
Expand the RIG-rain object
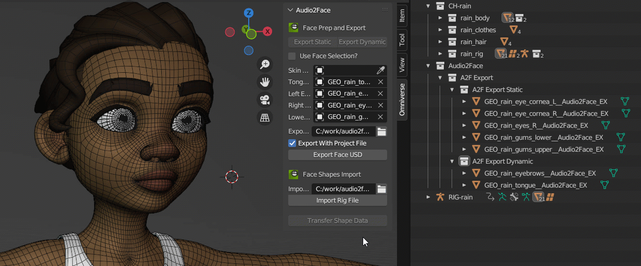click(428, 197)
